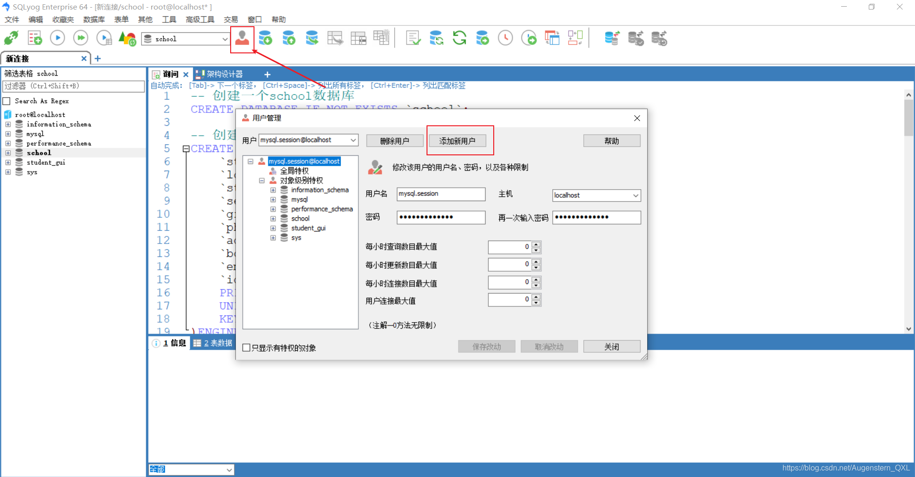Viewport: 915px width, 477px height.
Task: Click the database with down arrow icon
Action: (x=265, y=38)
